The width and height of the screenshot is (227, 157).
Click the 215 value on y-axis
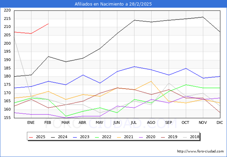click(7, 18)
